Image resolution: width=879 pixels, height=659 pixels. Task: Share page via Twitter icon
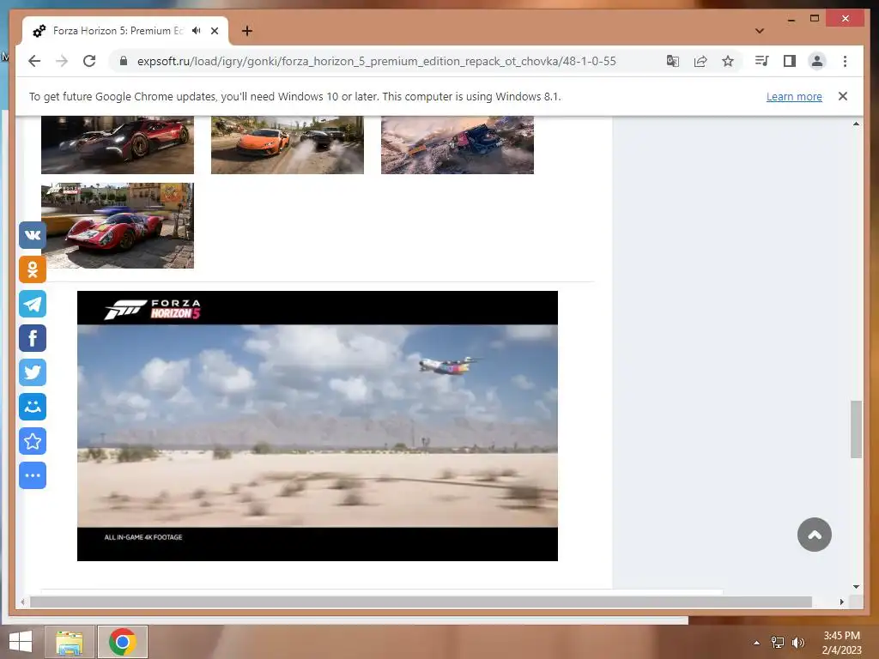[33, 372]
